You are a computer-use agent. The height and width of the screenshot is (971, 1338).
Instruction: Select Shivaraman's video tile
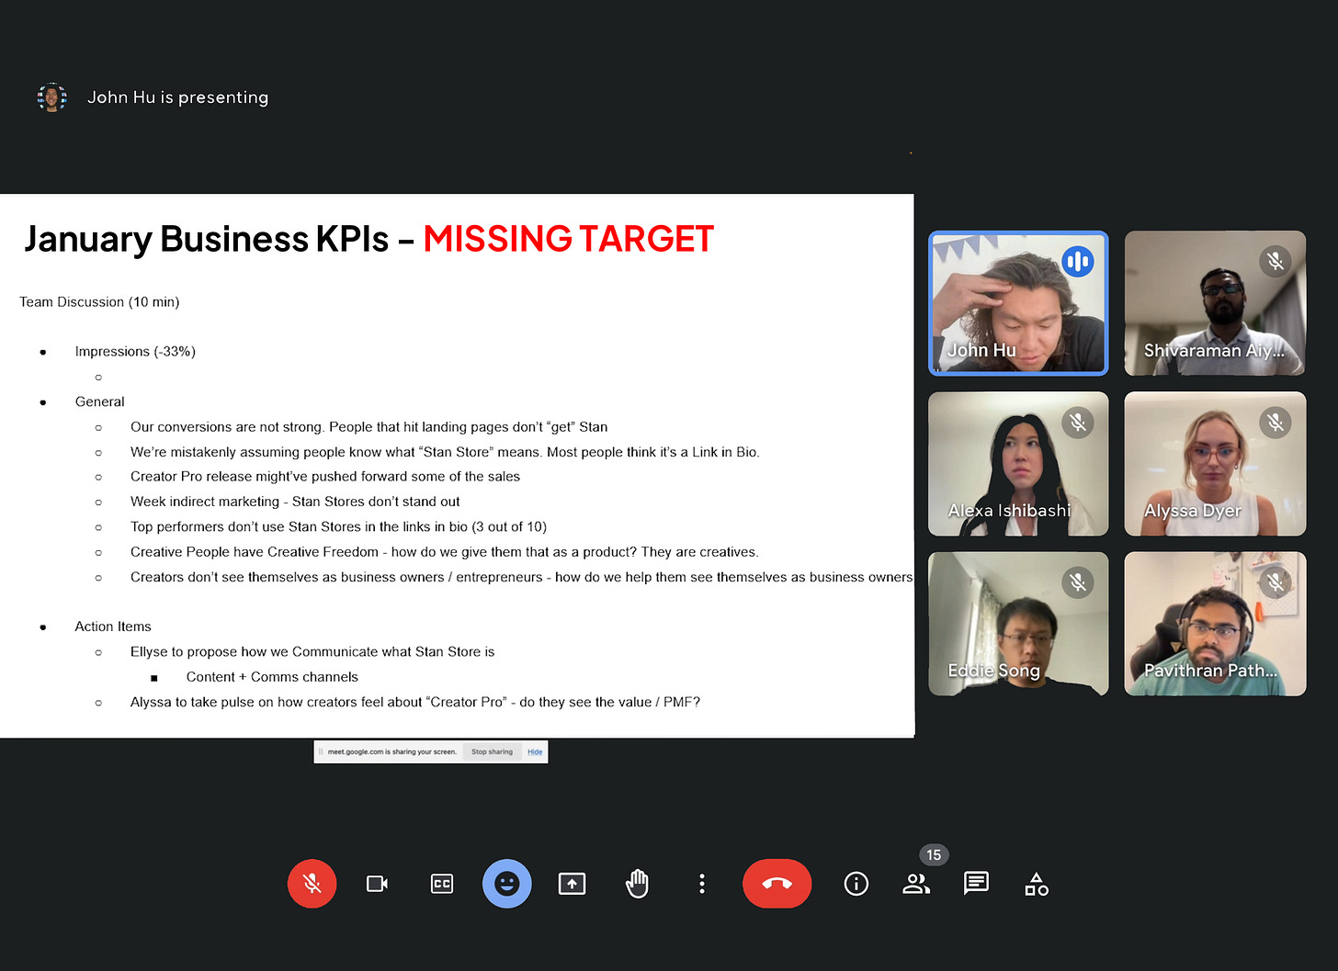(x=1215, y=303)
